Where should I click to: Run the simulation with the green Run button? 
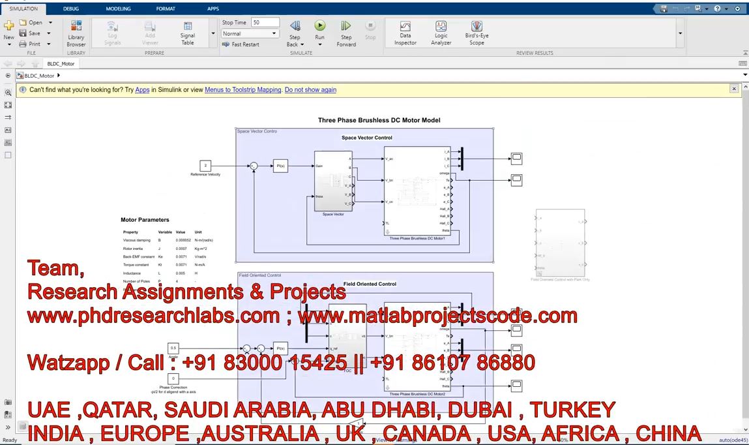pos(320,25)
